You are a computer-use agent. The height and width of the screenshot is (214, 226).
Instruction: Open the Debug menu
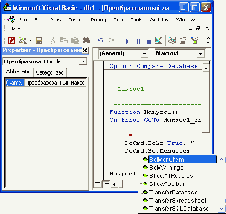coord(98,20)
